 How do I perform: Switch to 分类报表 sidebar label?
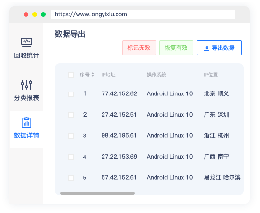[x=26, y=98]
